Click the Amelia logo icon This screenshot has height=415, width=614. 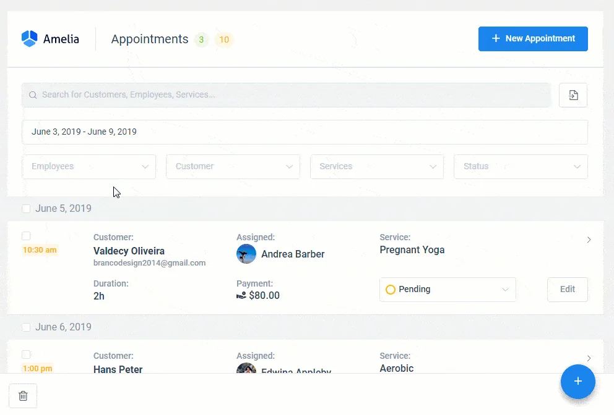tap(29, 39)
